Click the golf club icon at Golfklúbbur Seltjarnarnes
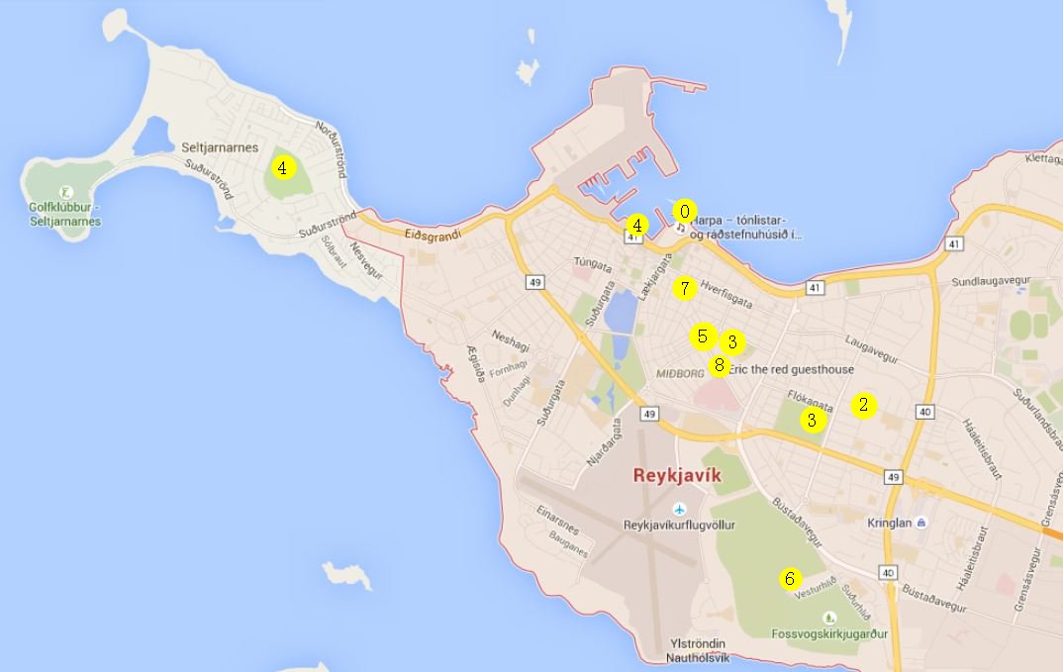The image size is (1063, 672). [65, 192]
